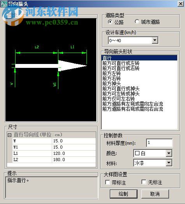Click the arrow preview image
This screenshot has height=204, width=185.
tap(51, 70)
